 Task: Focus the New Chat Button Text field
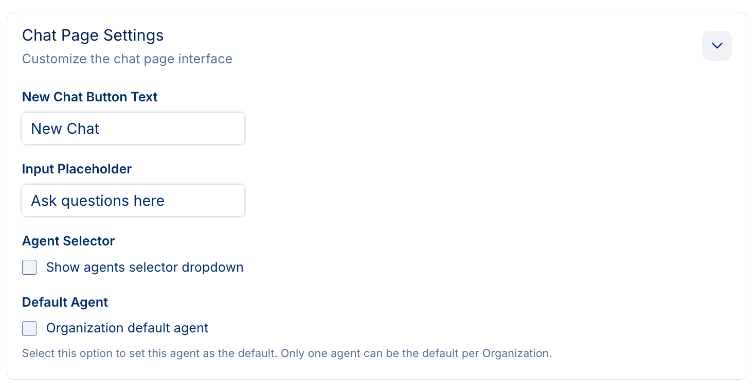tap(133, 129)
